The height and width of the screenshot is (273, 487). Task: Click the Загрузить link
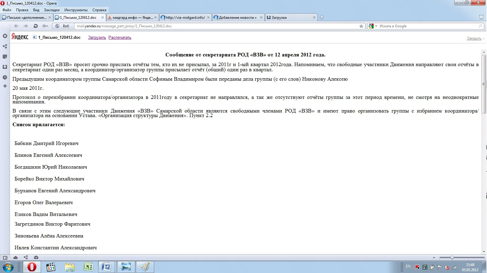point(97,38)
